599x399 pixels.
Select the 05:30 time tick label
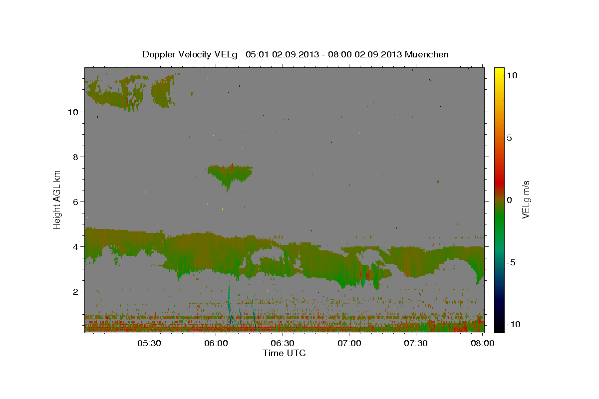pyautogui.click(x=149, y=343)
